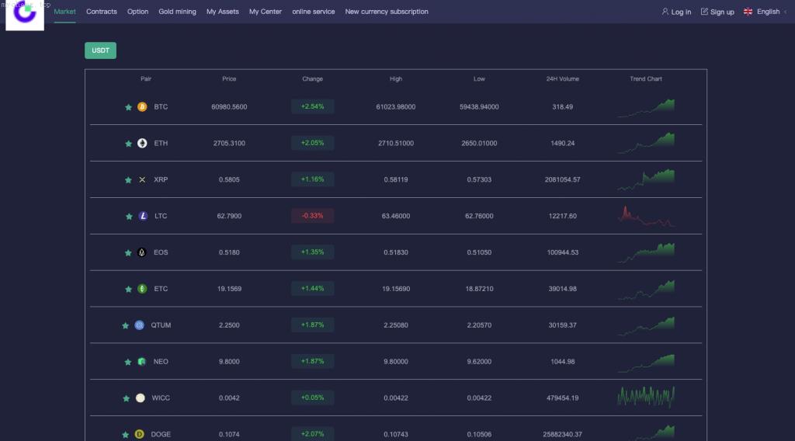
Task: Click the Price column header
Action: (x=229, y=79)
